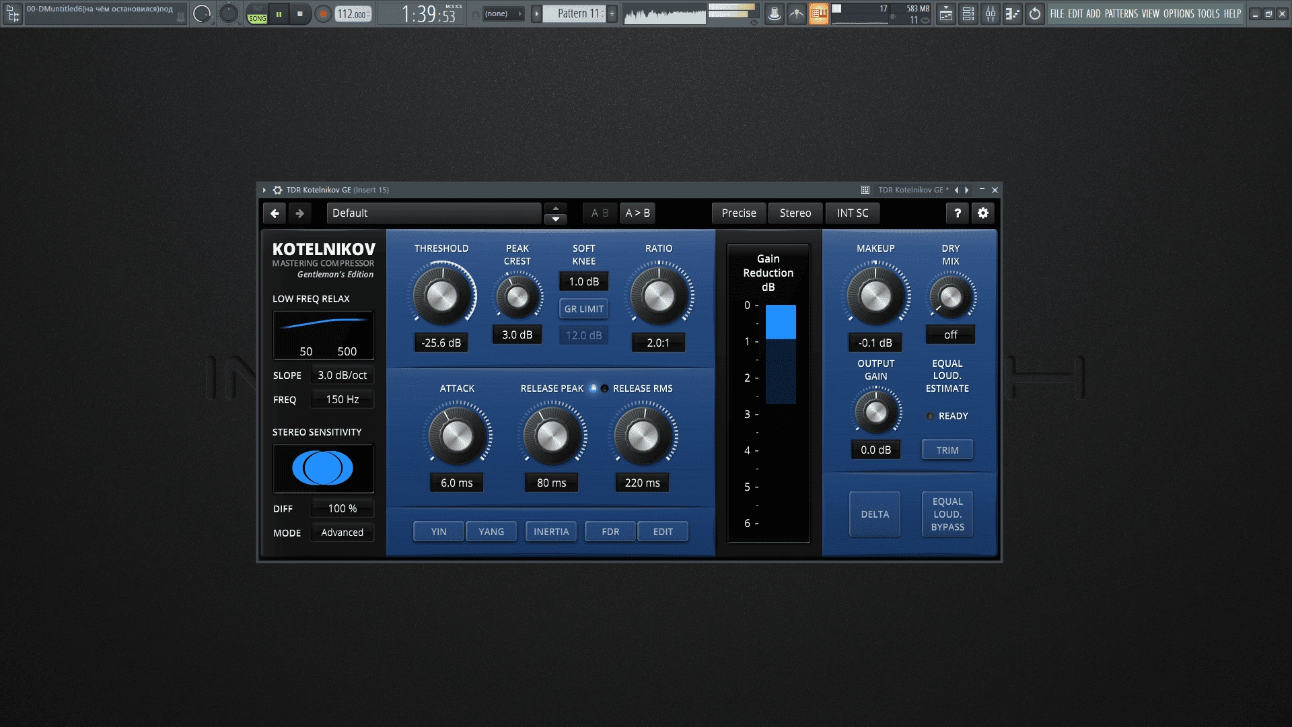Image resolution: width=1292 pixels, height=727 pixels.
Task: Select next preset with down arrow
Action: pos(556,219)
